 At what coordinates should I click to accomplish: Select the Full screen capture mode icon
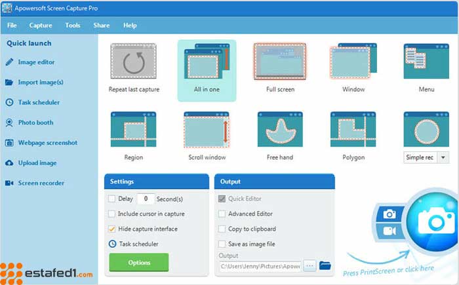click(x=280, y=62)
